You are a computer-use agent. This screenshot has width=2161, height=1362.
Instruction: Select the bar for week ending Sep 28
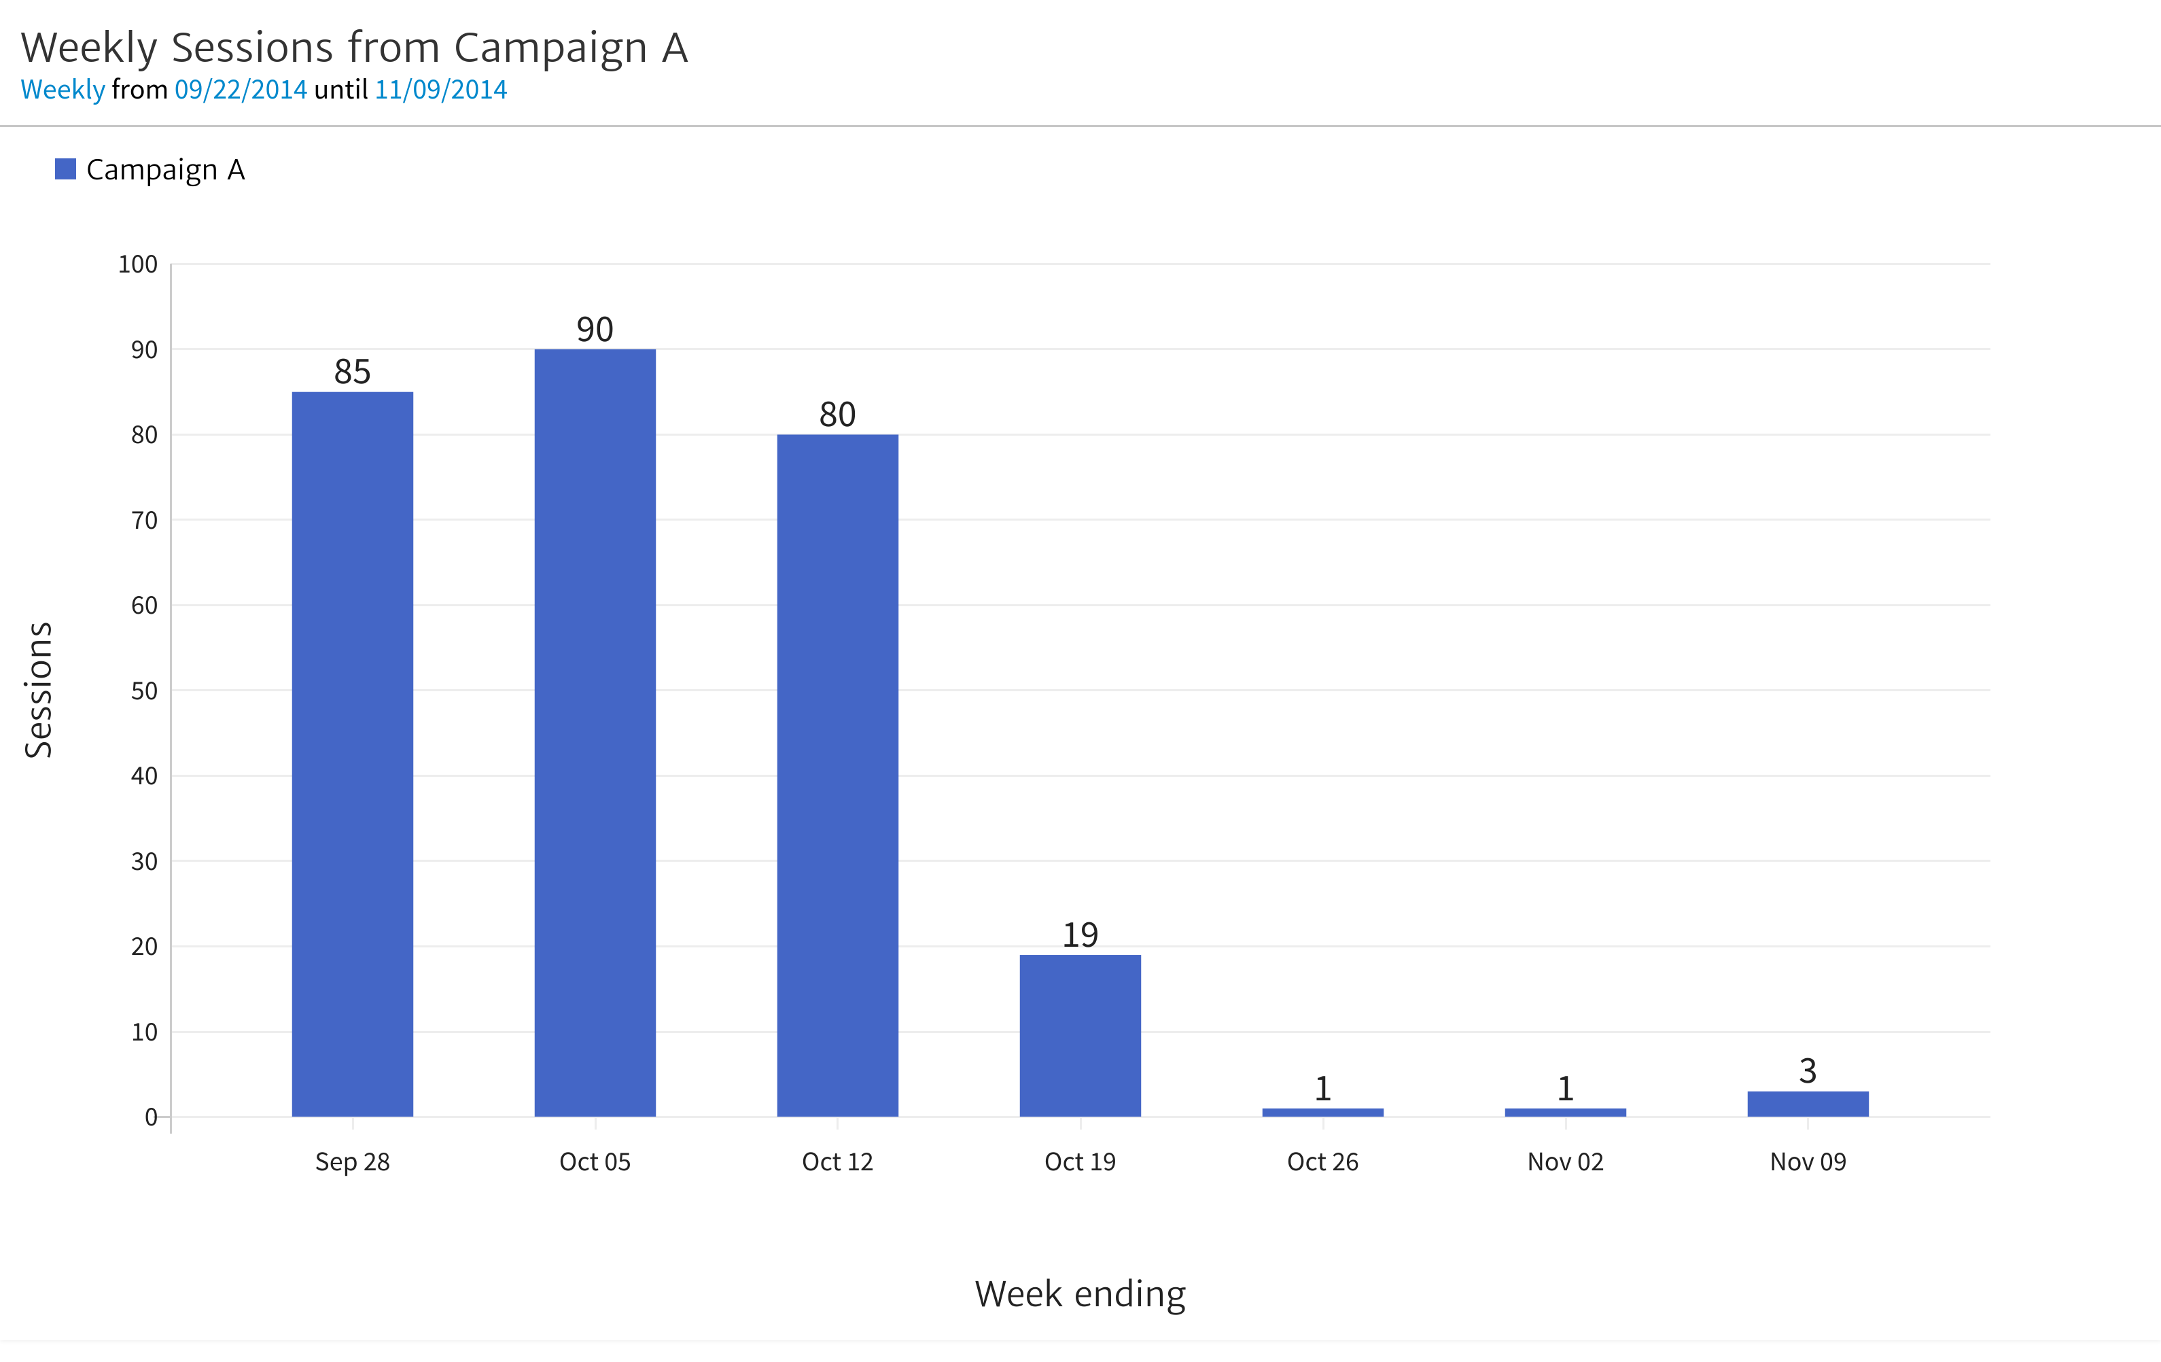[x=353, y=754]
